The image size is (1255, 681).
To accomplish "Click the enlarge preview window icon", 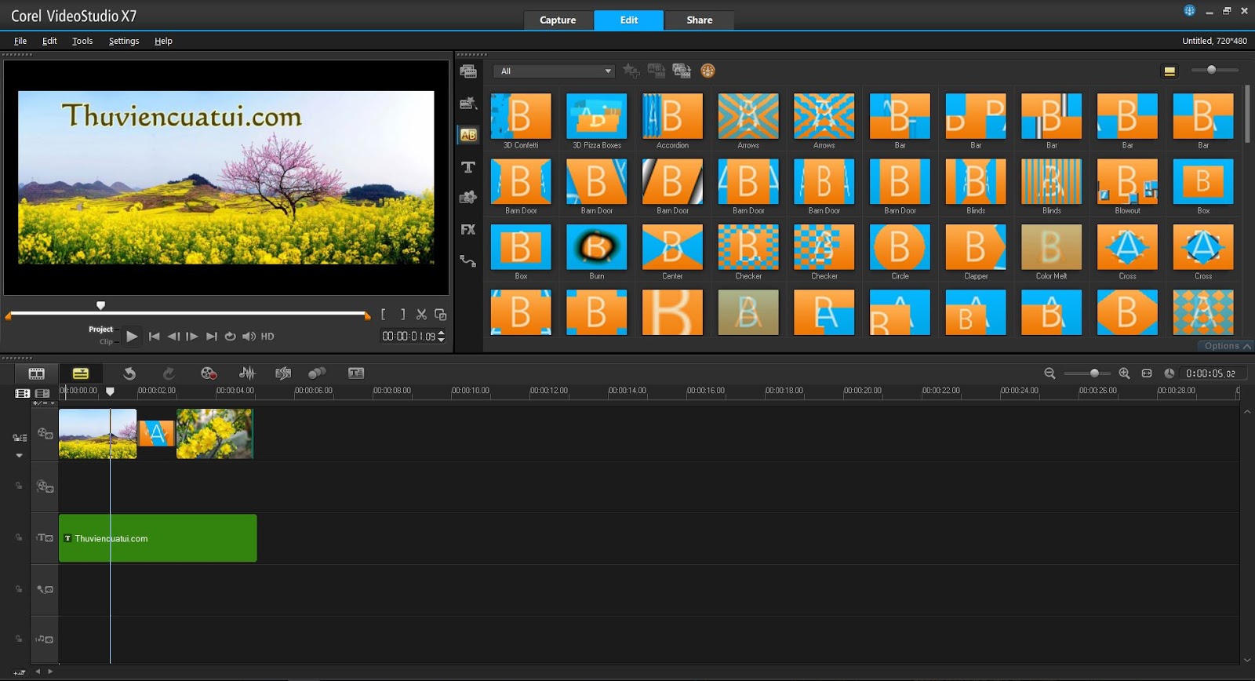I will (441, 315).
